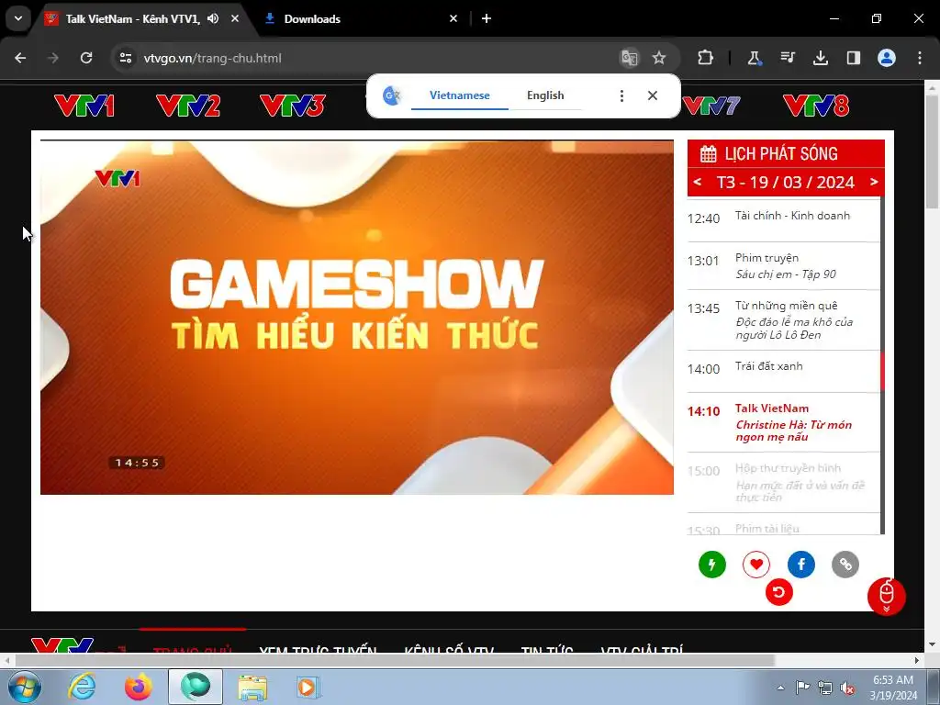Viewport: 940px width, 705px height.
Task: Select Vietnamese in the translate popup
Action: click(460, 95)
